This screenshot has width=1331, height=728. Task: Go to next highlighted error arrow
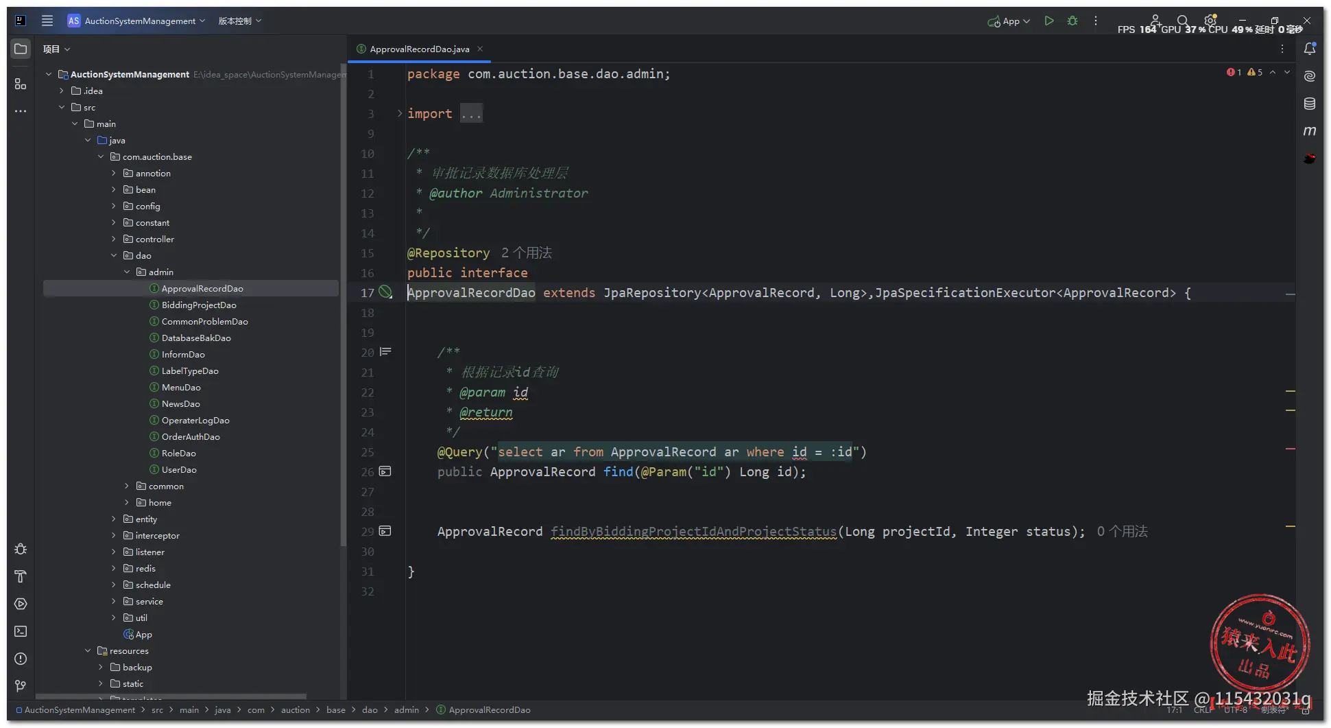point(1287,72)
